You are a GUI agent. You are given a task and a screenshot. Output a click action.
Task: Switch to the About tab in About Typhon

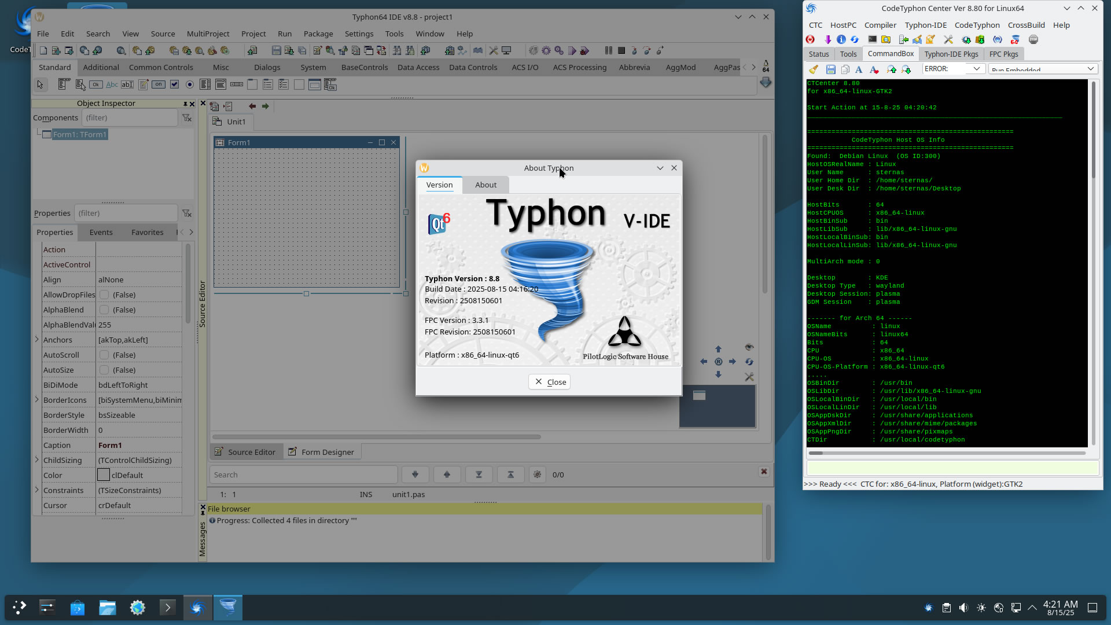click(x=485, y=185)
